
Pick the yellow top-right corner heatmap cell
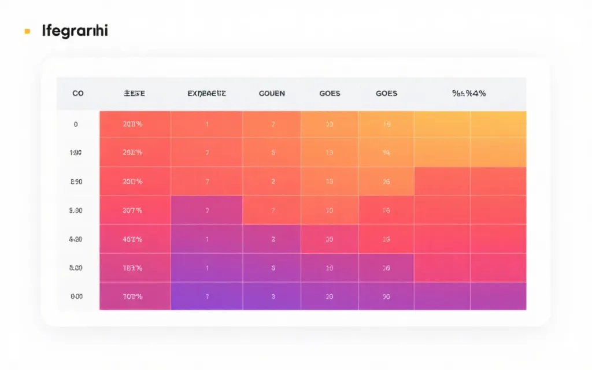pos(498,124)
